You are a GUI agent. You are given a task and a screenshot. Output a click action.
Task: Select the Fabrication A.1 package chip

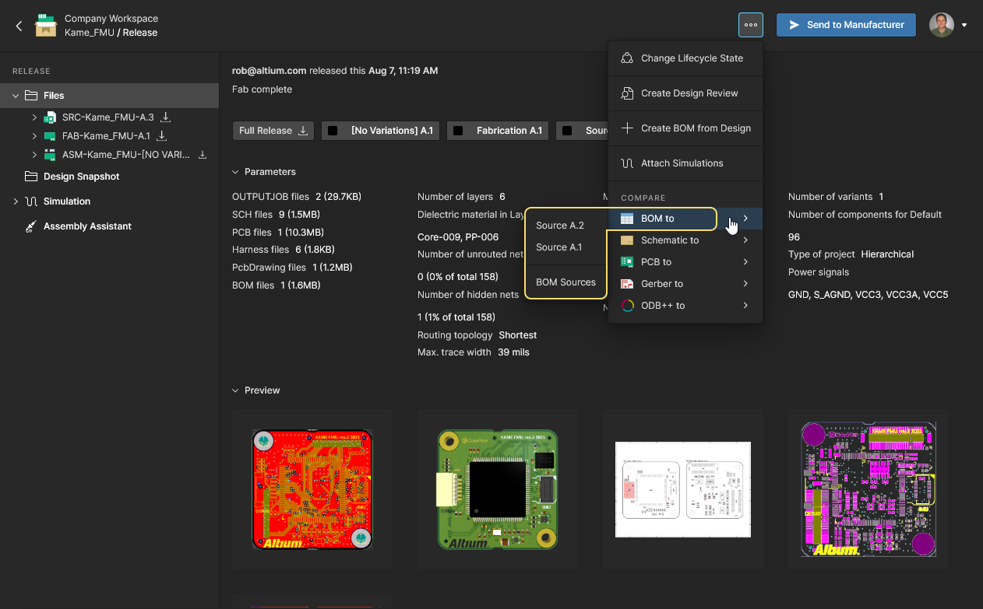[x=498, y=131]
